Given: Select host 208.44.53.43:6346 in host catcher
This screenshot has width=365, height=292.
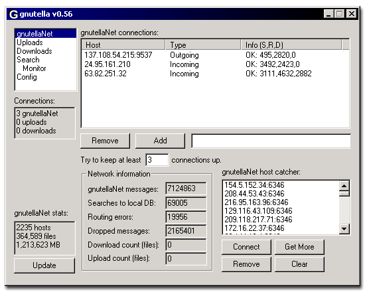Looking at the screenshot, I should pyautogui.click(x=254, y=194).
